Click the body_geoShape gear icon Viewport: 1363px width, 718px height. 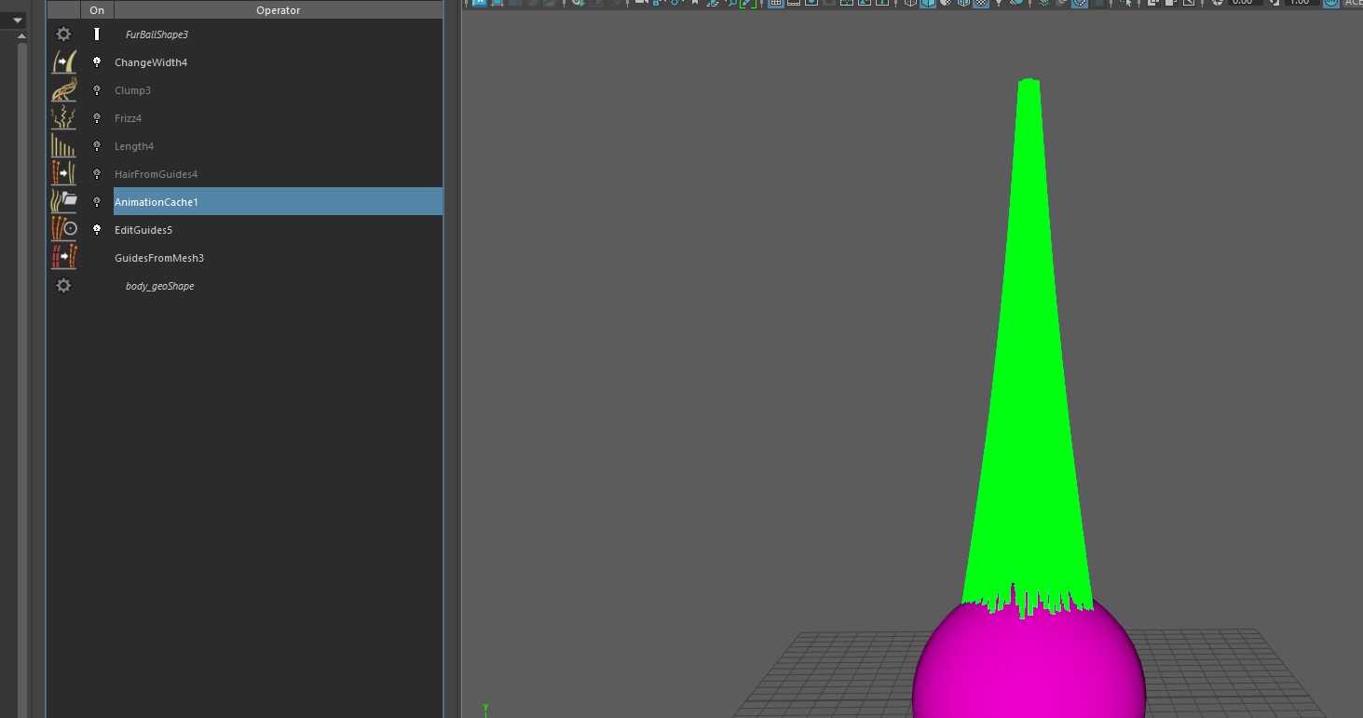[63, 286]
